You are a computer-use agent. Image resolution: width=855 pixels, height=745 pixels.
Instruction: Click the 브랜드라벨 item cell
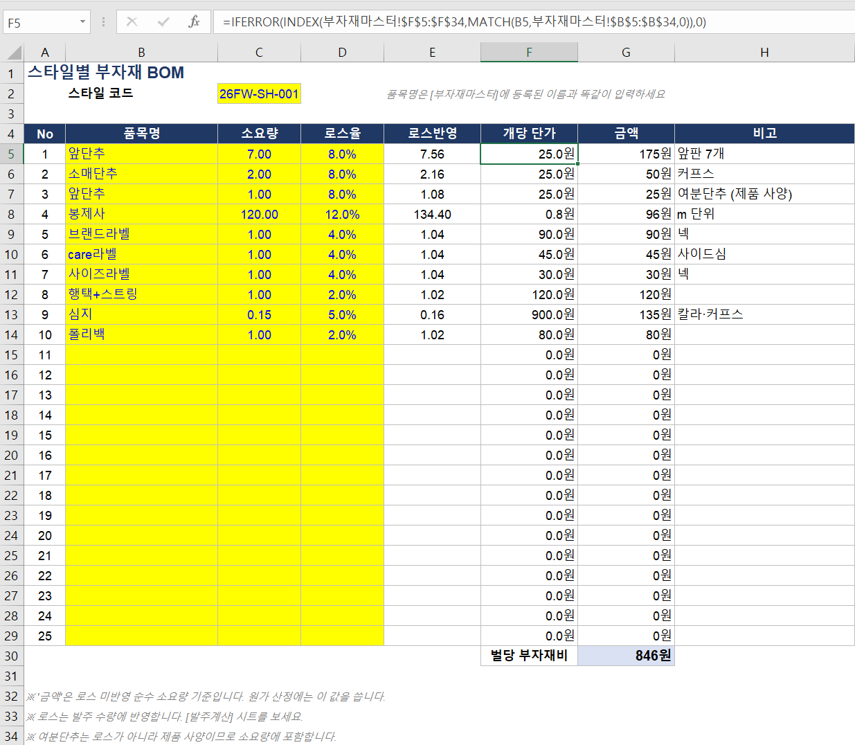click(x=141, y=234)
